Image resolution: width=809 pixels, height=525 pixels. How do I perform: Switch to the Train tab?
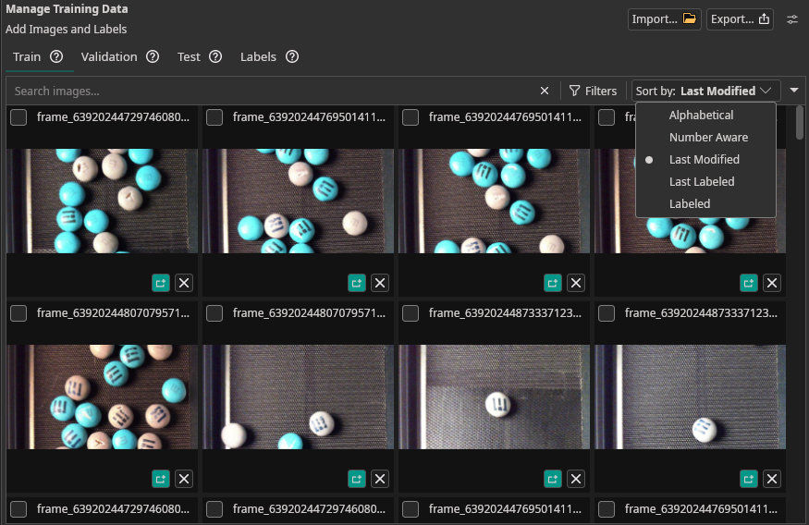coord(27,56)
